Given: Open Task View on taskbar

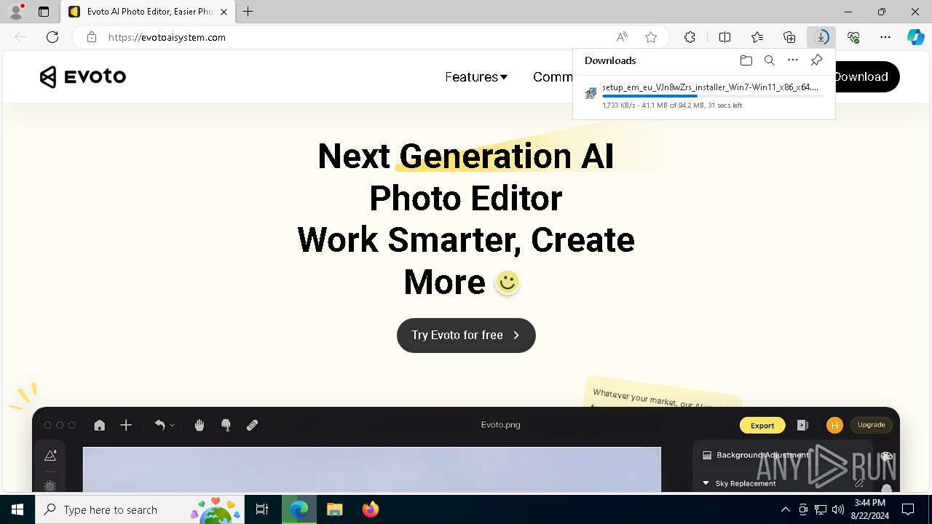Looking at the screenshot, I should (262, 509).
